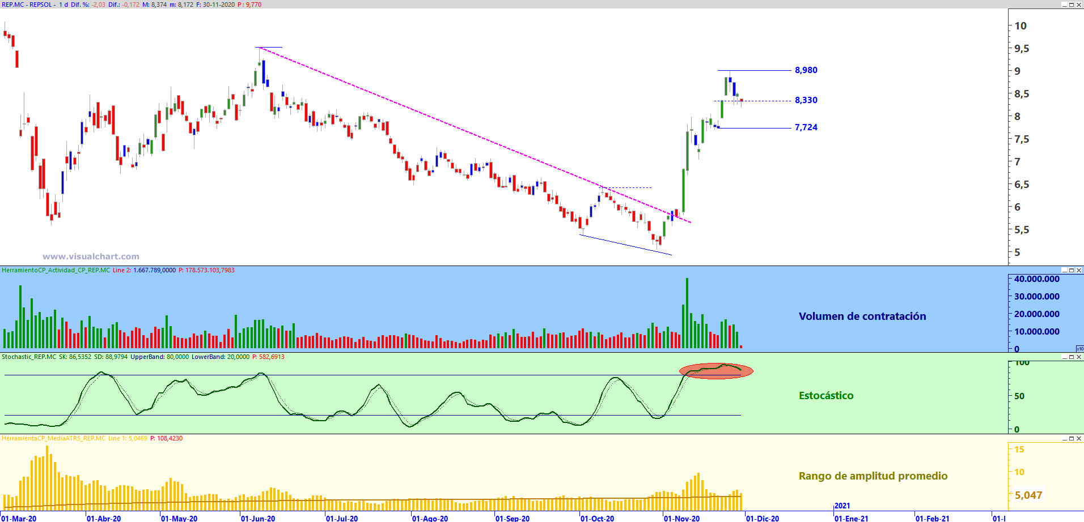Viewport: 1084px width, 522px height.
Task: Close the volume (Actividad) panel
Action: tap(1079, 271)
